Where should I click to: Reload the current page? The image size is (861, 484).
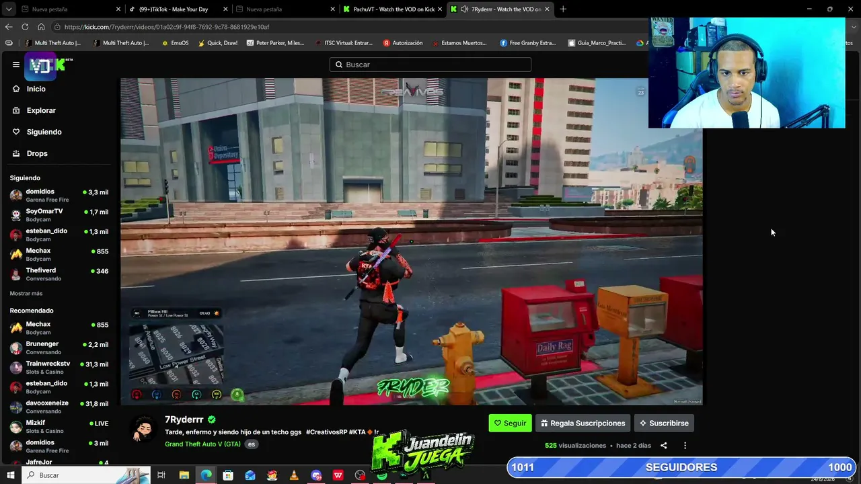pyautogui.click(x=25, y=27)
